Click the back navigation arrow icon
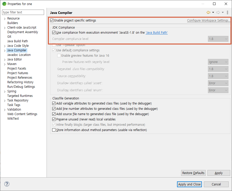This screenshot has height=191, width=232. click(x=208, y=12)
